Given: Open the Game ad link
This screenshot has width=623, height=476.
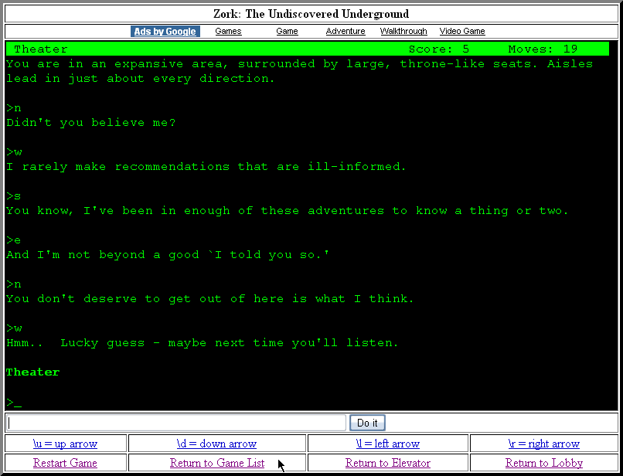Looking at the screenshot, I should [287, 32].
